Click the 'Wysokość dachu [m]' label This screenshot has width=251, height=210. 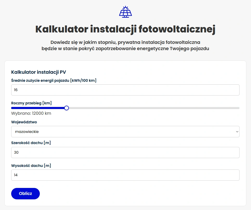point(31,165)
